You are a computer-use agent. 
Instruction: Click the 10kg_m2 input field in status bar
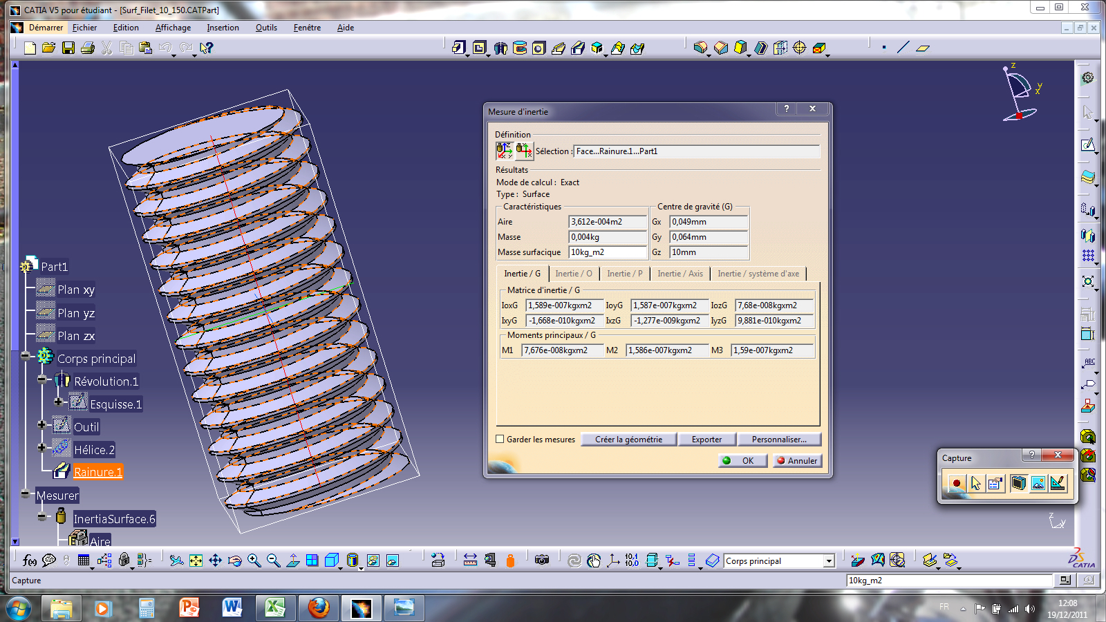pyautogui.click(x=949, y=581)
